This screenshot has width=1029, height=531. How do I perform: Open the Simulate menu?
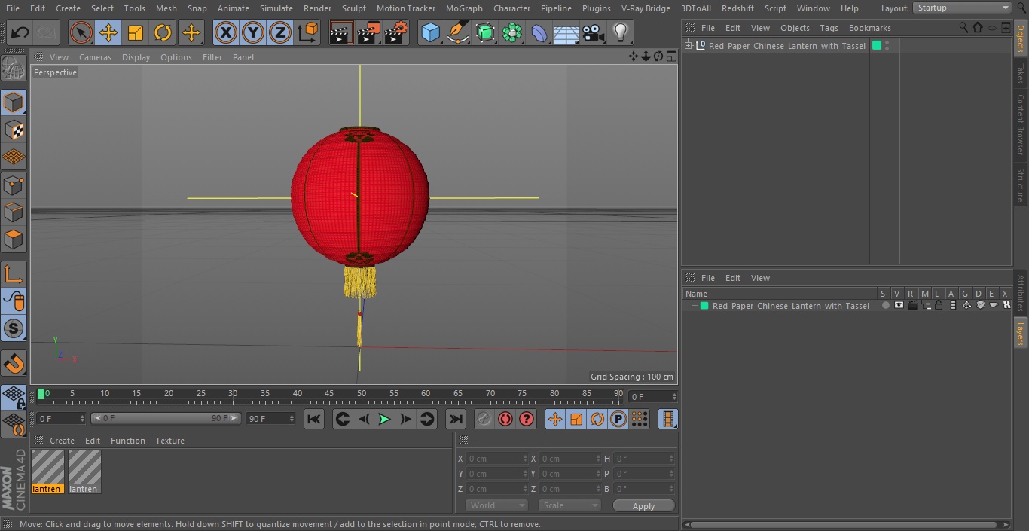pos(276,8)
